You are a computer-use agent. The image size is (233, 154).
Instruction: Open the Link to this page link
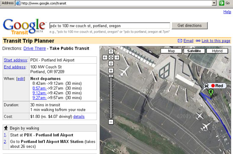click(x=216, y=41)
